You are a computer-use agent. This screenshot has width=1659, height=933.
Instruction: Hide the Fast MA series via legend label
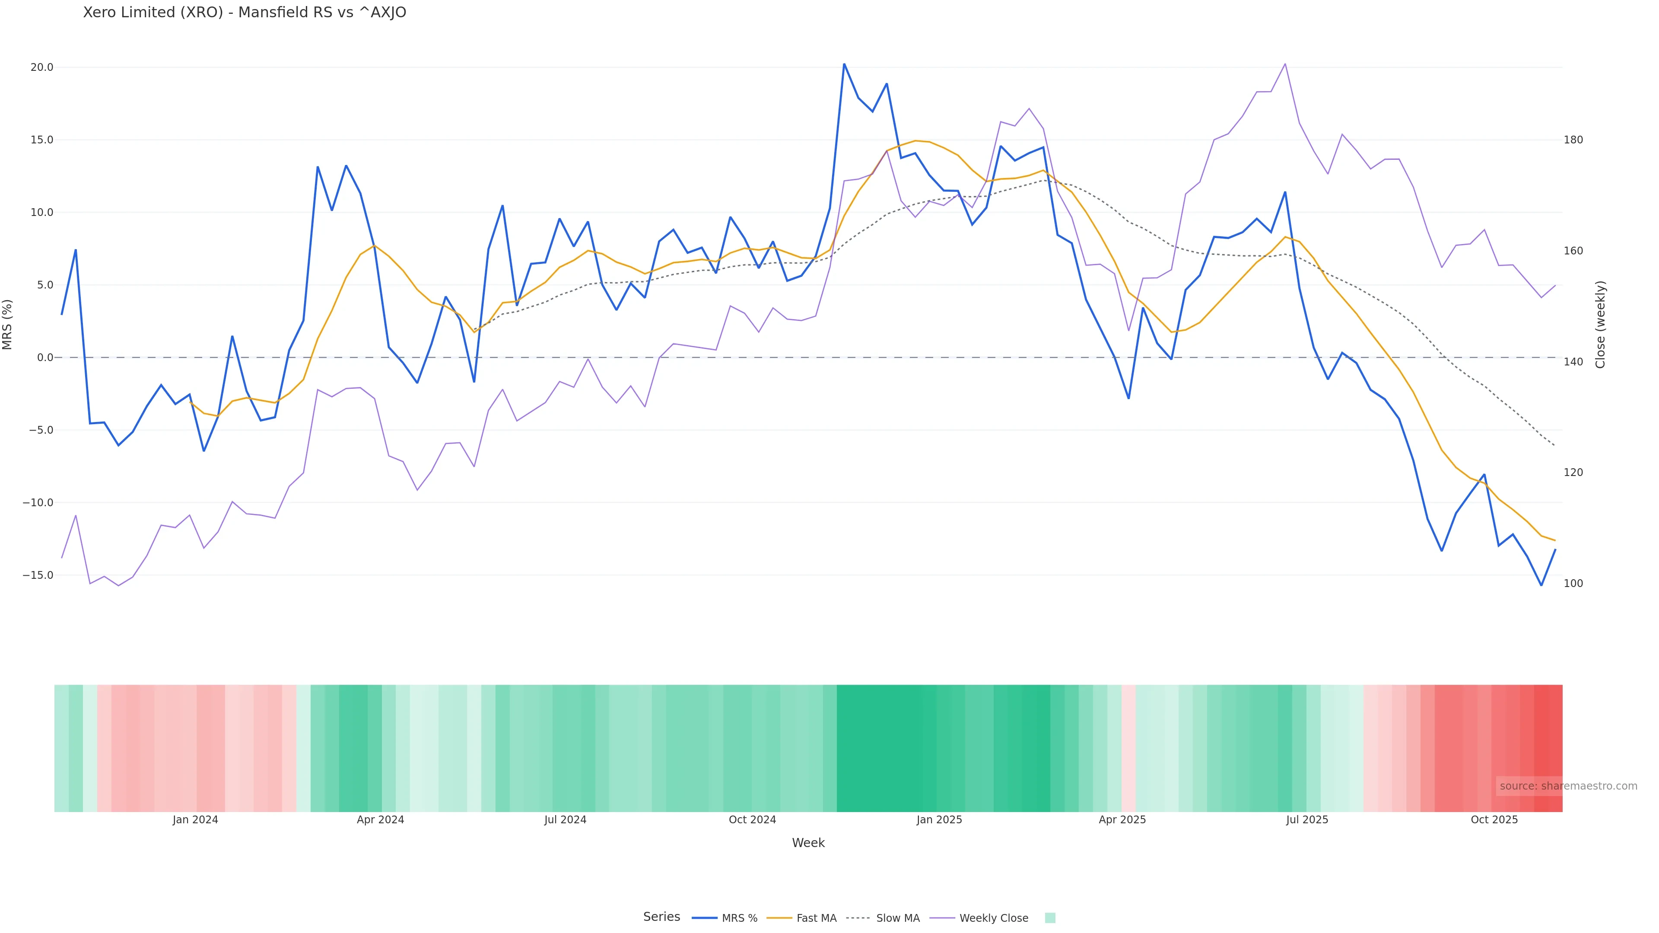pos(816,918)
